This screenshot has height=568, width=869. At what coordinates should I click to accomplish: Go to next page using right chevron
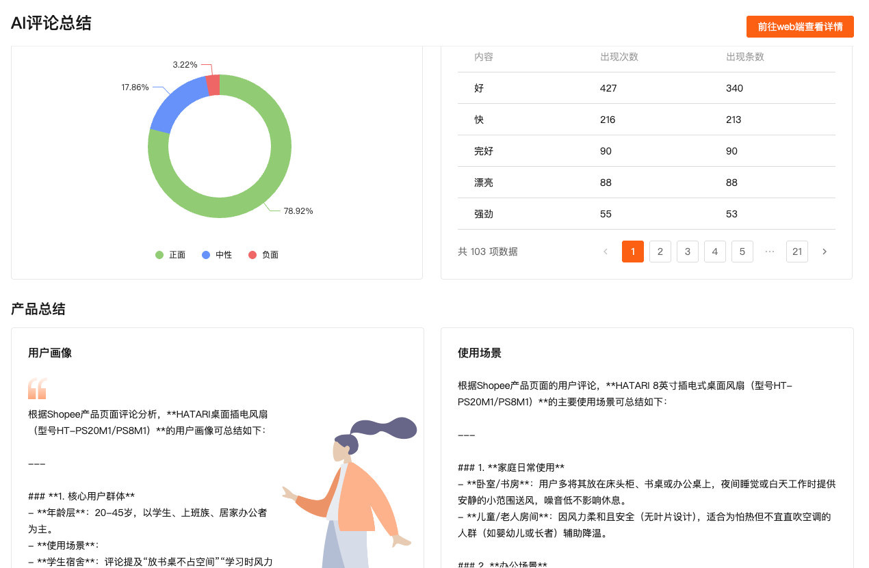click(825, 252)
